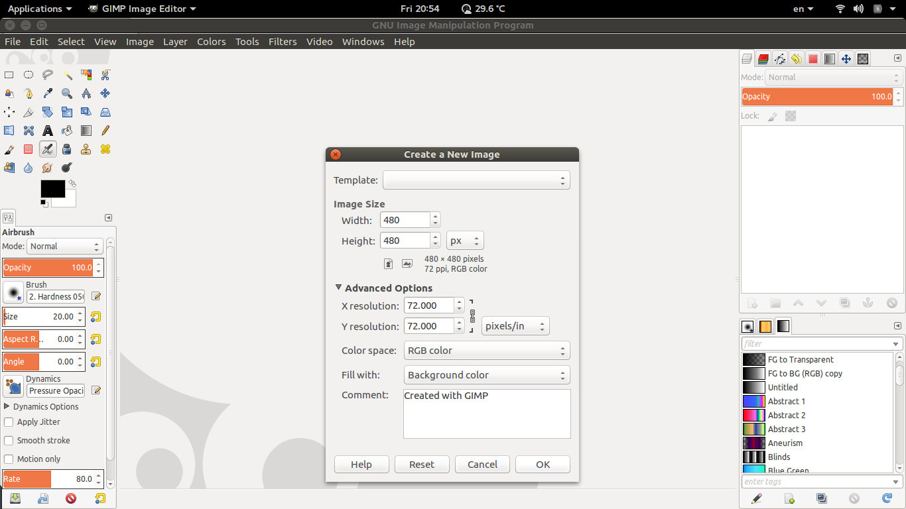Click the Comment text box
Viewport: 906px width, 509px height.
coord(487,414)
